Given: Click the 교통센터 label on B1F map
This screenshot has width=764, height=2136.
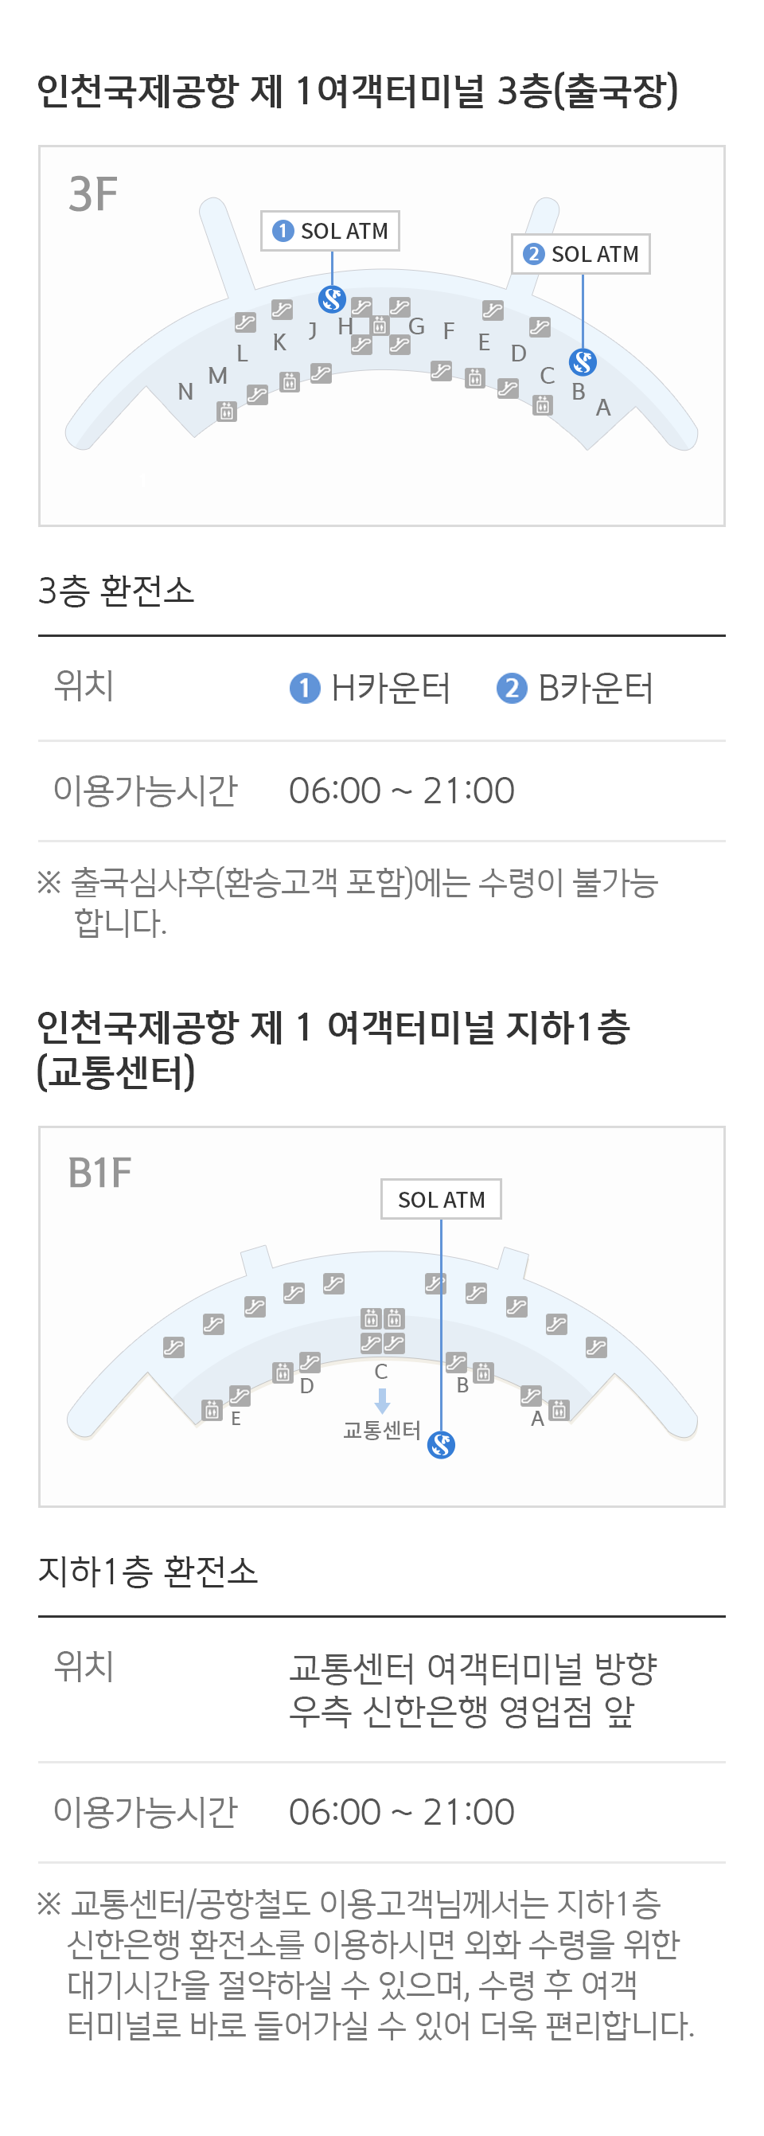Looking at the screenshot, I should [382, 1431].
